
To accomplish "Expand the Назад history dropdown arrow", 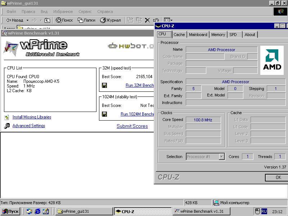I will click(x=27, y=20).
